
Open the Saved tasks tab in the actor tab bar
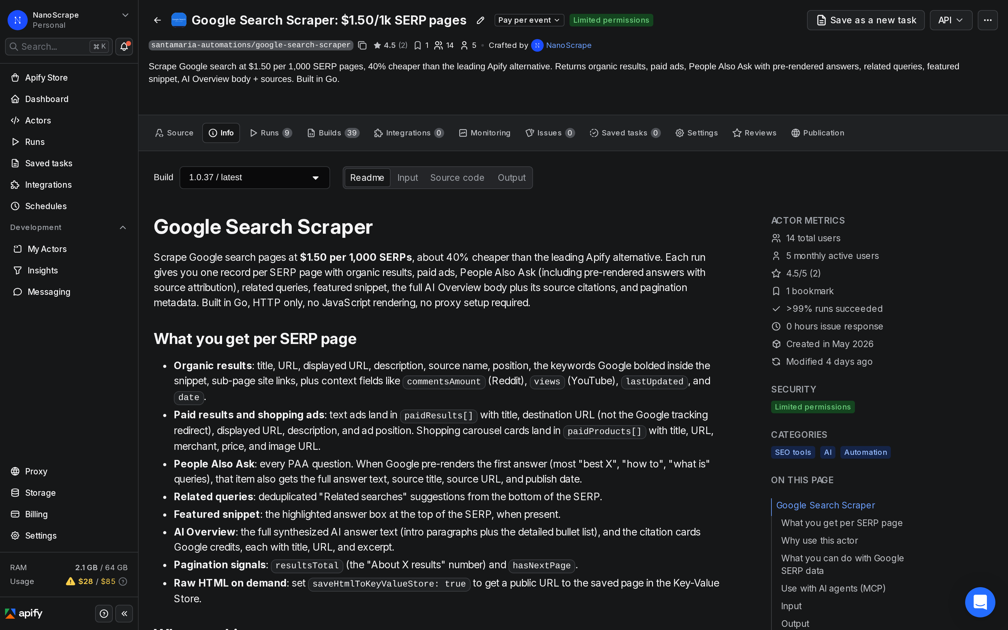(625, 133)
